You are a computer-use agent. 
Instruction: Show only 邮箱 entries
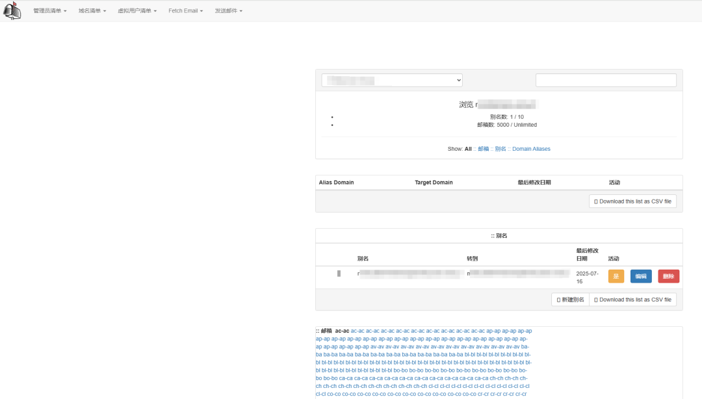point(483,149)
